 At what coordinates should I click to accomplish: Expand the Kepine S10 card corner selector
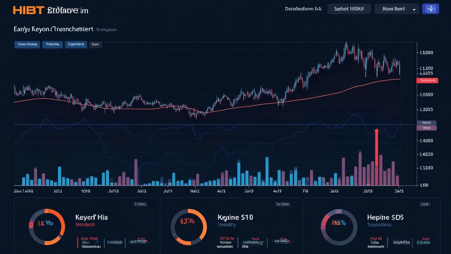pos(281,204)
